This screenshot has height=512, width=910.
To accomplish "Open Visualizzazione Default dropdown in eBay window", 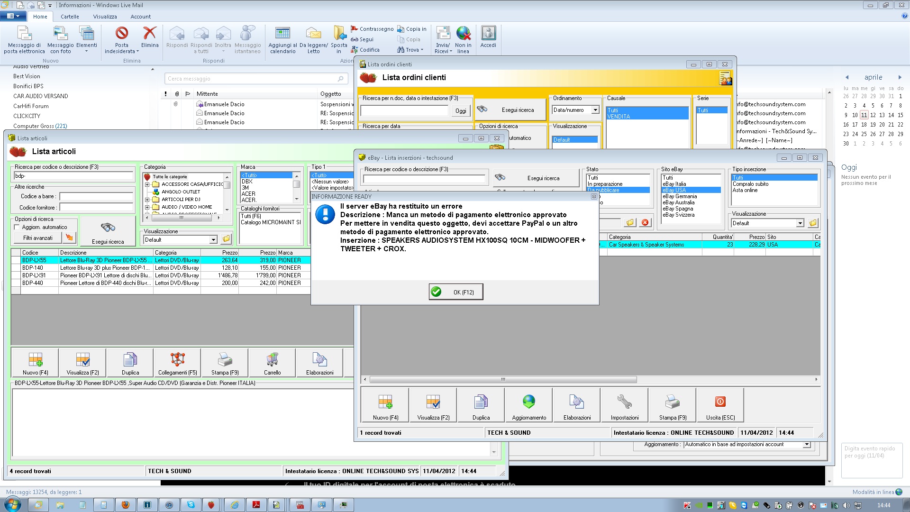I will [x=800, y=223].
